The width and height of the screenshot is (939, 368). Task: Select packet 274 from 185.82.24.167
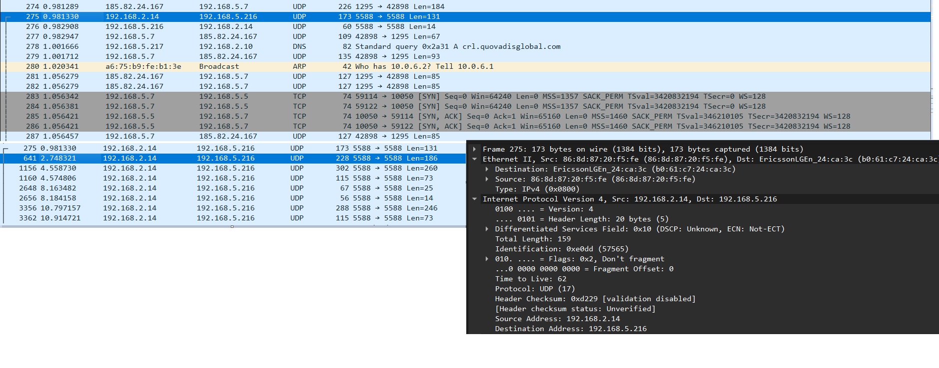(300, 6)
